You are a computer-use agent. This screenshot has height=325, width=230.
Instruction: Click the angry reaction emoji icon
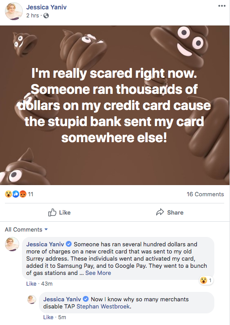(23, 194)
